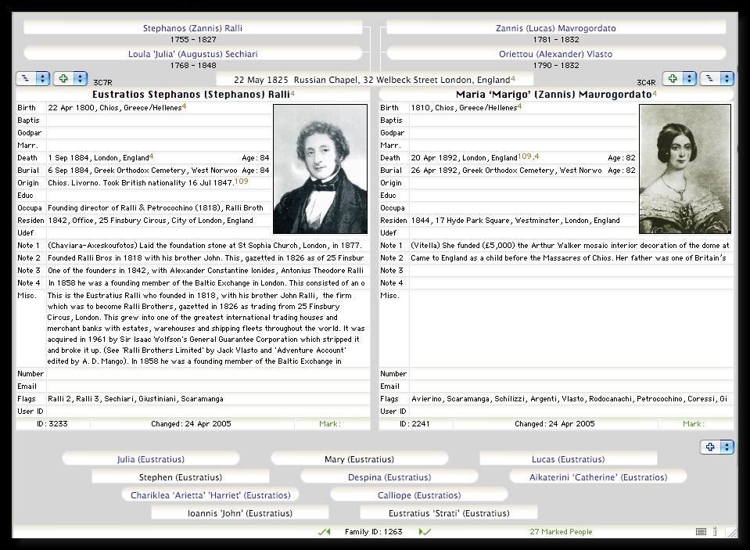
Task: Go to previous marked person arrow
Action: click(x=324, y=532)
